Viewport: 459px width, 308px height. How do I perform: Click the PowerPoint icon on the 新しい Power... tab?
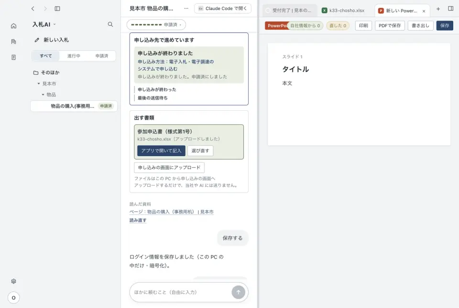click(381, 11)
